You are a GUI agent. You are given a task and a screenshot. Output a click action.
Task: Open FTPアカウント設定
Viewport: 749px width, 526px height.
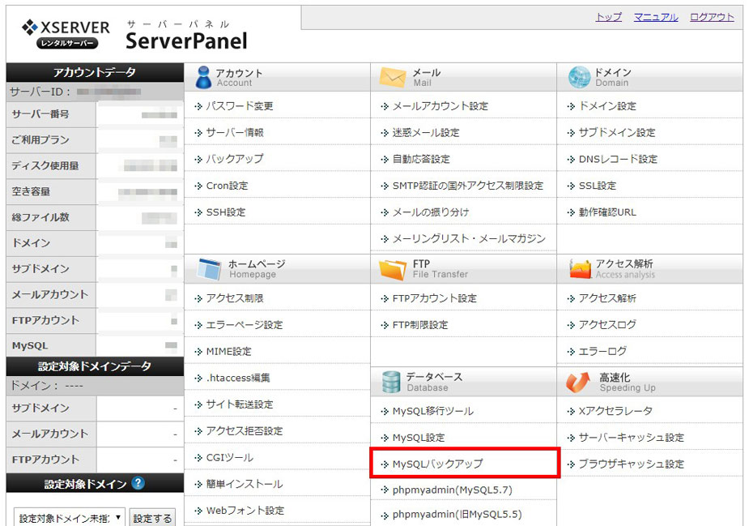(x=435, y=298)
